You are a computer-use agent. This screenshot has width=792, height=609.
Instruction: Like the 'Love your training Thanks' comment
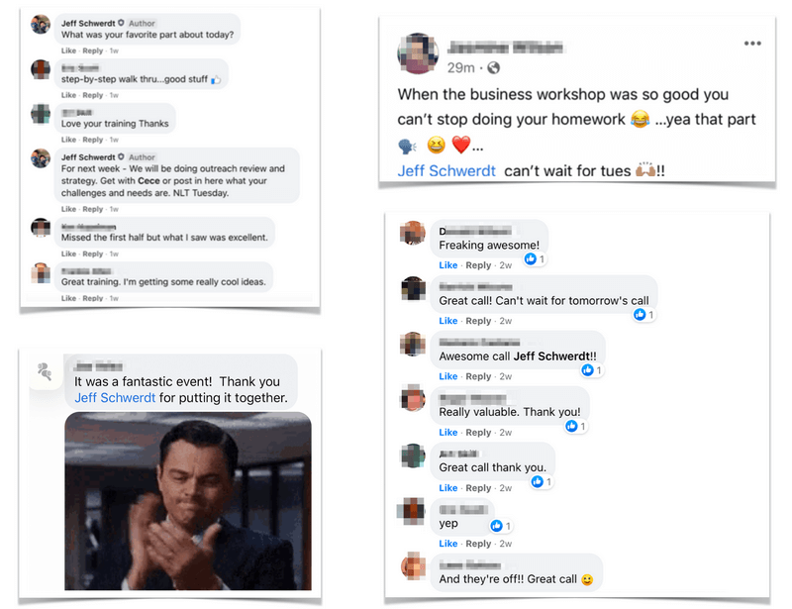(68, 140)
